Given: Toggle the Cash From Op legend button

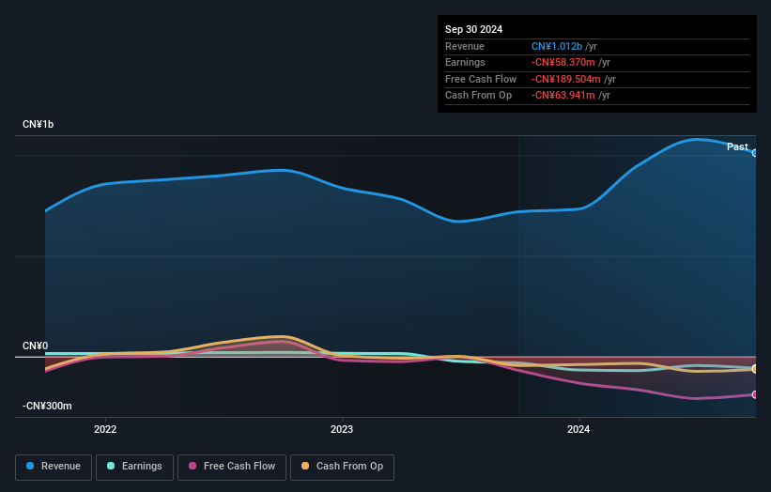Looking at the screenshot, I should click(x=342, y=467).
